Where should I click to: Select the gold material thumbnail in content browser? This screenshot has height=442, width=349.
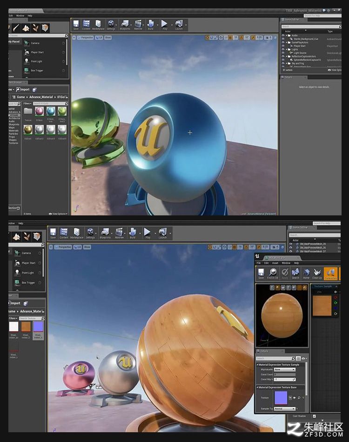pos(28,130)
